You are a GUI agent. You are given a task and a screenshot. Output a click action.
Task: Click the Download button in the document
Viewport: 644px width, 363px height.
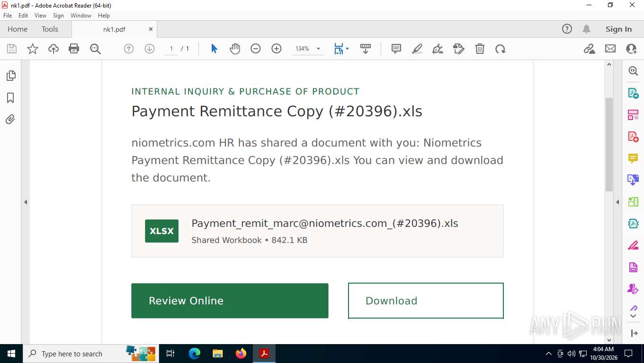pyautogui.click(x=426, y=301)
